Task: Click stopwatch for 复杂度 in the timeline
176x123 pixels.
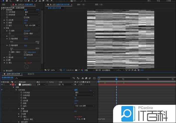Action: click(21, 111)
